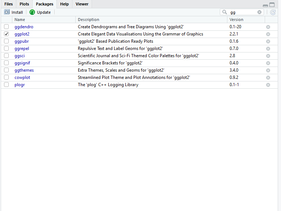The width and height of the screenshot is (281, 211).
Task: Open ggdendro package documentation link
Action: pos(24,27)
